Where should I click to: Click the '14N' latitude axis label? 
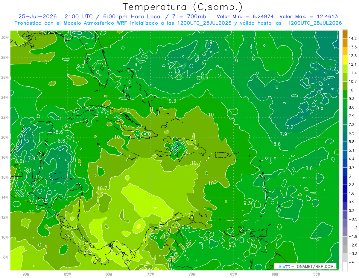[x=4, y=197]
